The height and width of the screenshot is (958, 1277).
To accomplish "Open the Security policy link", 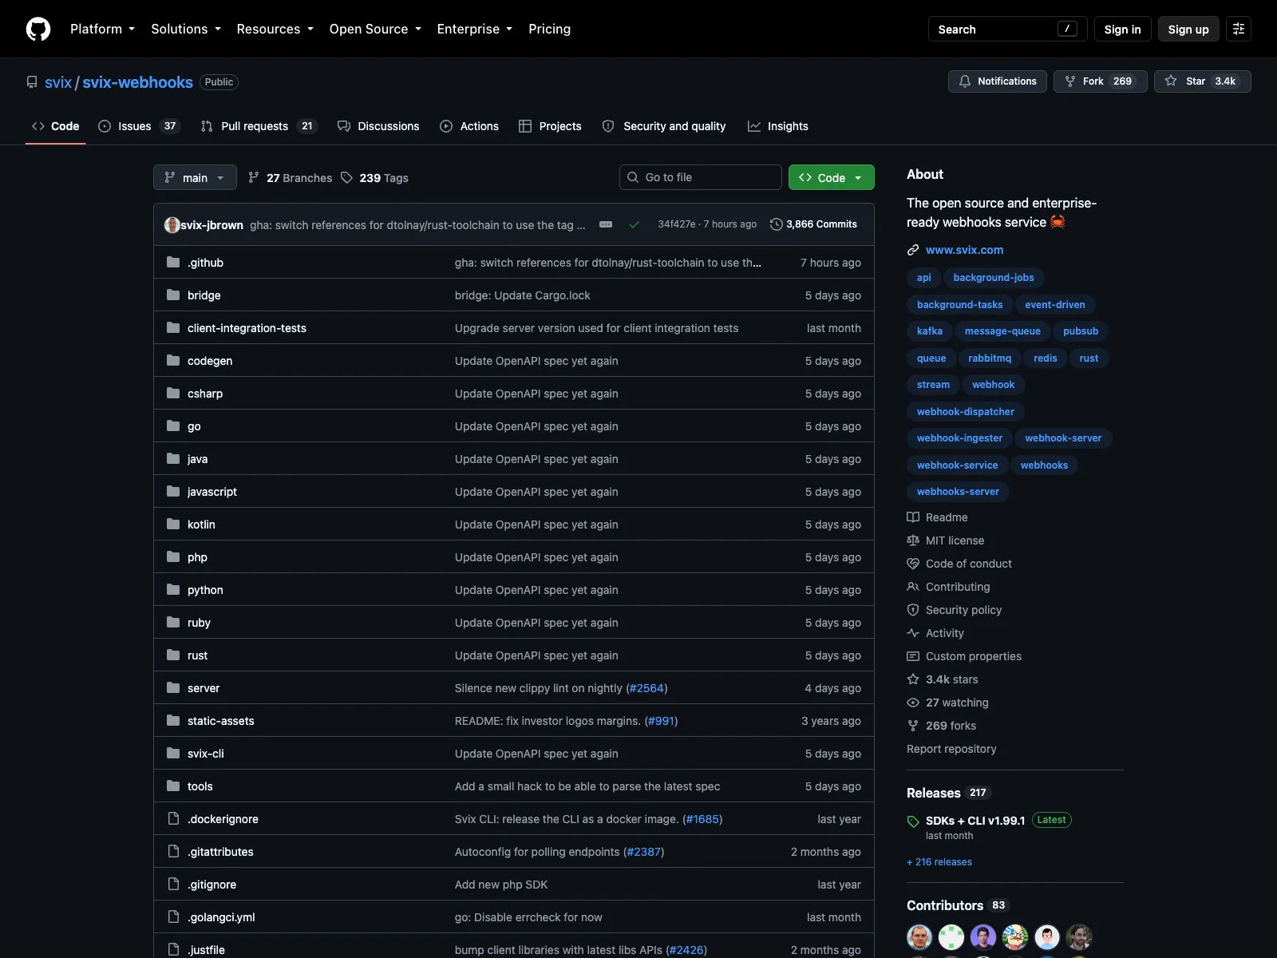I will [x=955, y=610].
